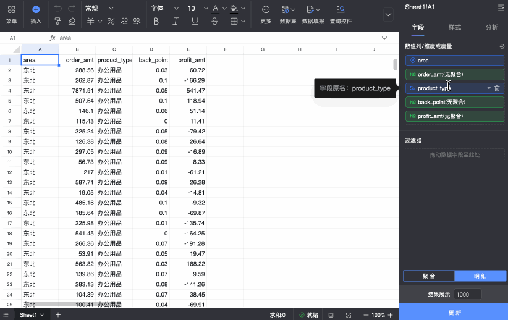This screenshot has width=508, height=320.
Task: Expand the fill color dropdown arrow
Action: click(x=243, y=9)
